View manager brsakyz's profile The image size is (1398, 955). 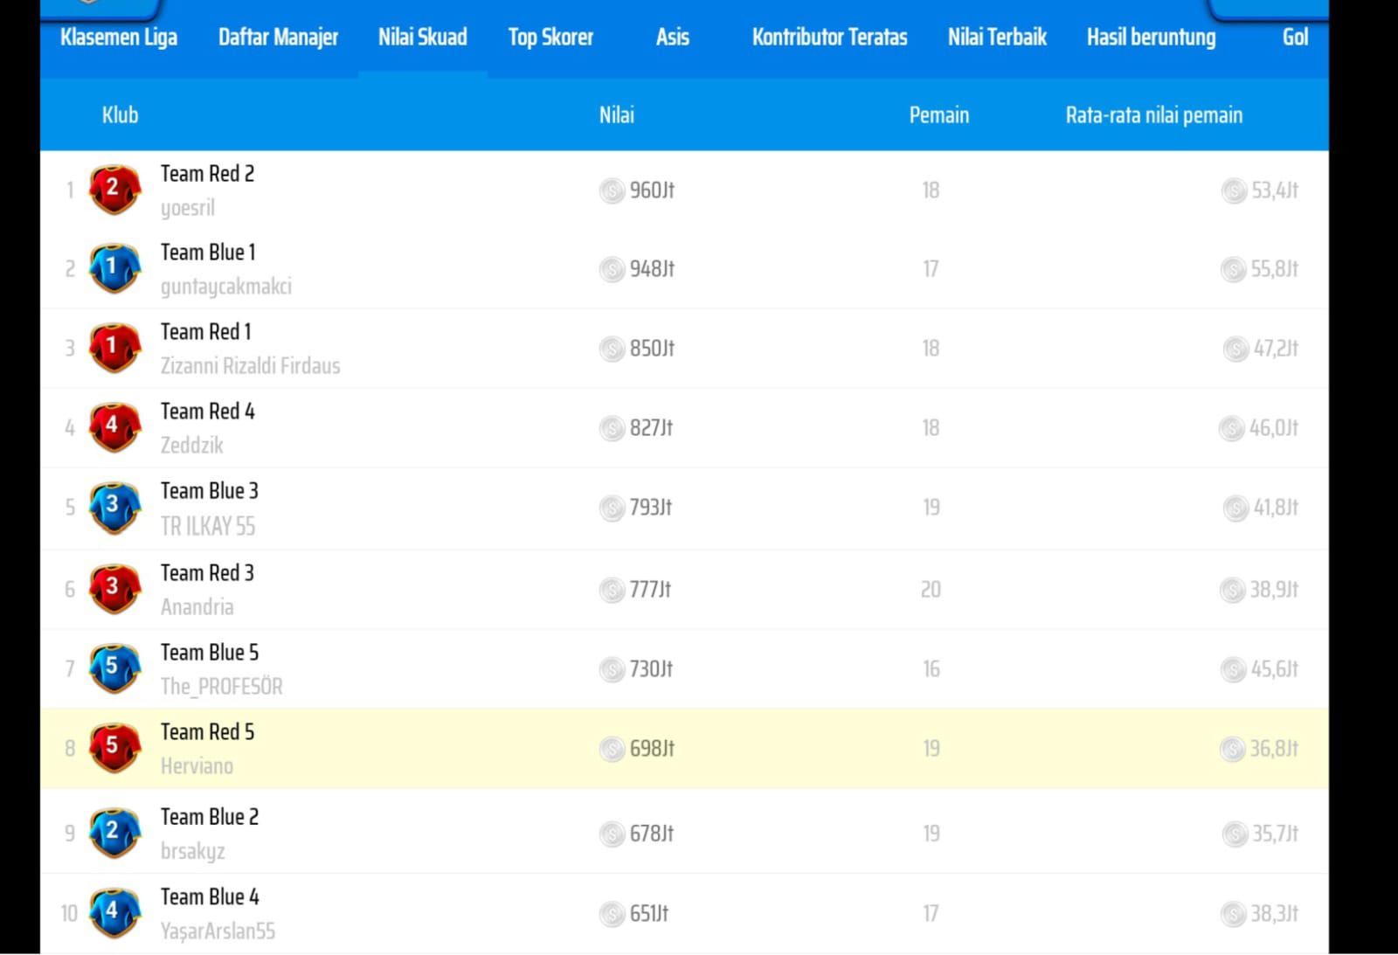click(x=193, y=851)
